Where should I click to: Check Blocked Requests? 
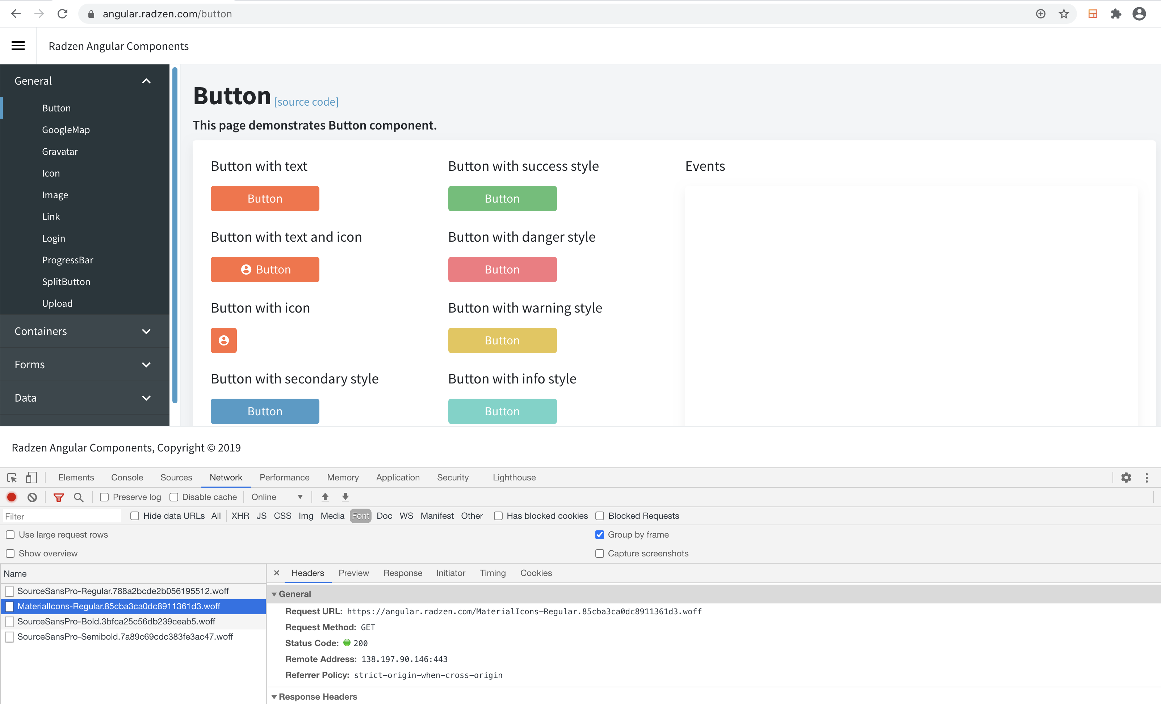(600, 516)
